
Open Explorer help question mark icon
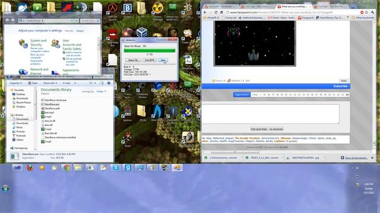click(x=109, y=83)
